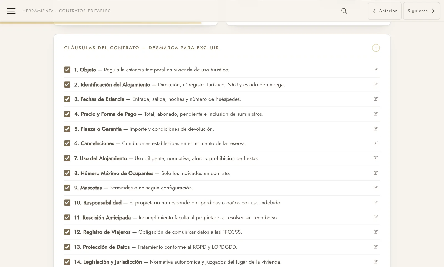Image resolution: width=444 pixels, height=267 pixels.
Task: Exclude the Fechas de Estancia clause
Action: [x=67, y=99]
